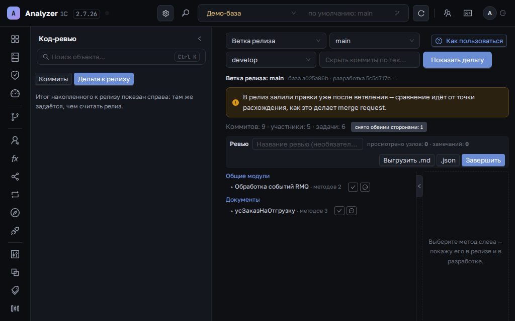Click the user avatar A in top bar
Screen dimensions: 515x321
(490, 13)
